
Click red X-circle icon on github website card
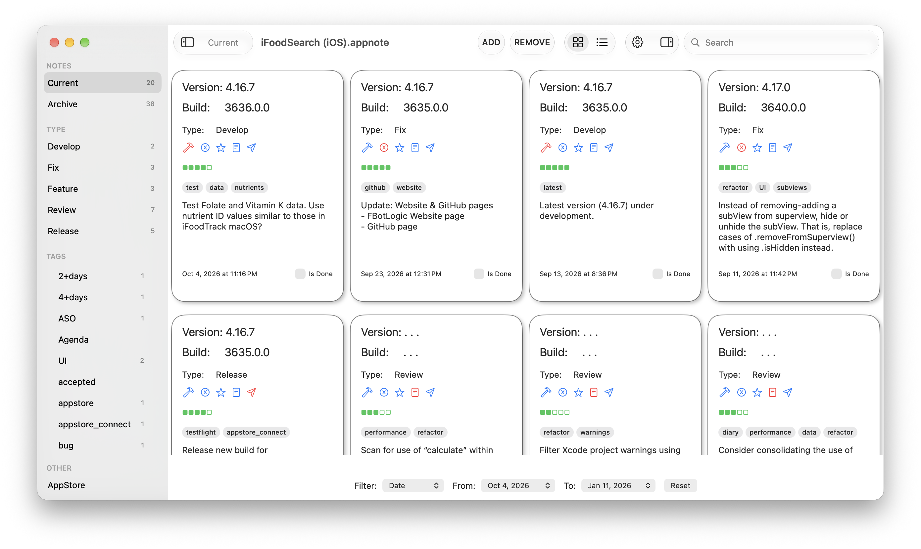point(384,148)
